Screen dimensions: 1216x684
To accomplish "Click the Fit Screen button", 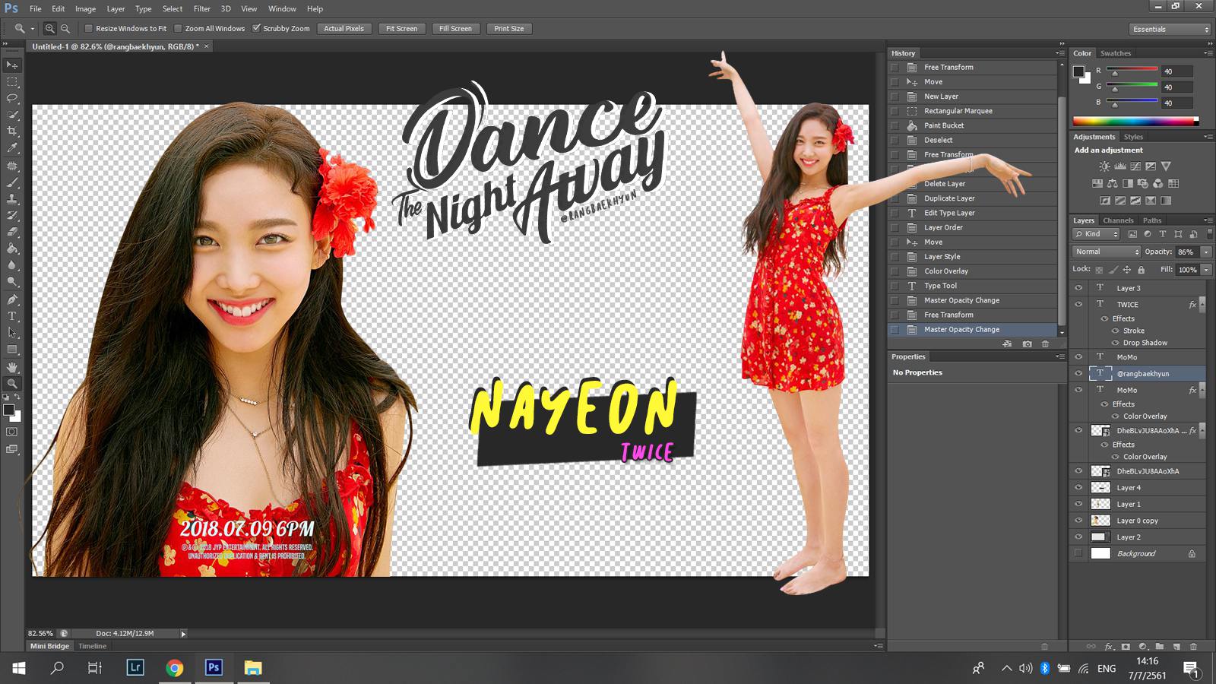I will click(x=401, y=29).
